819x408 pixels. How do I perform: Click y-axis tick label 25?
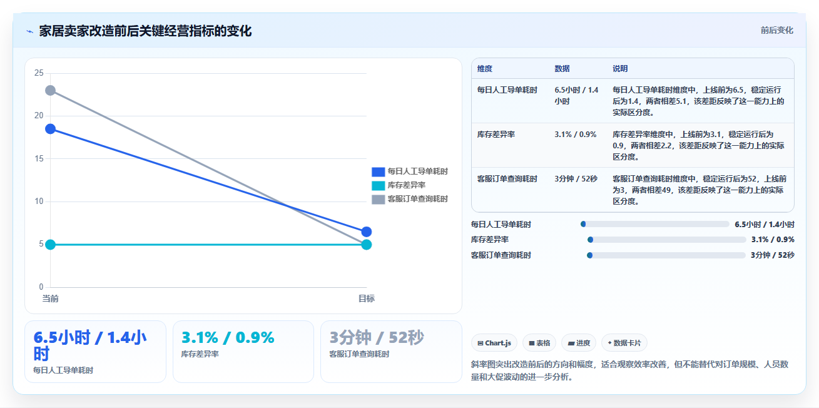[x=39, y=73]
